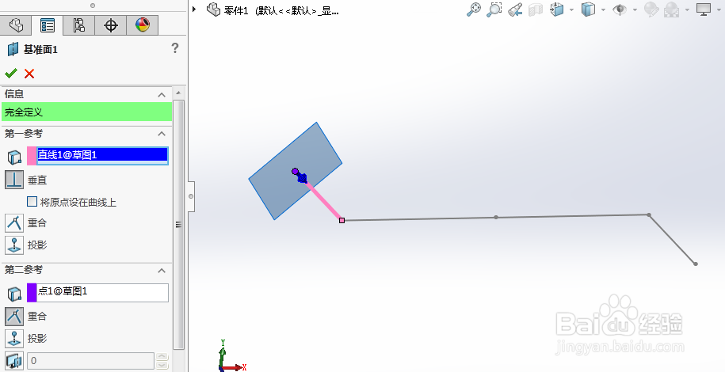Open Apply Scene dropdown arrow
725x372 pixels.
pos(687,9)
